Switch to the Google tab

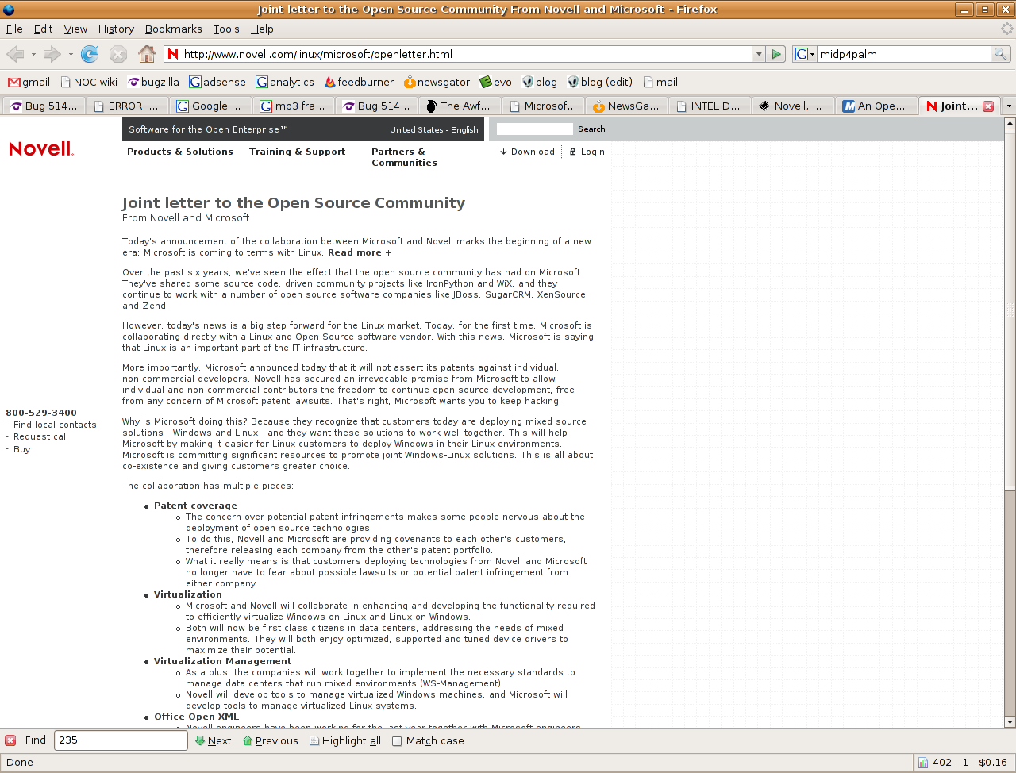click(x=210, y=106)
